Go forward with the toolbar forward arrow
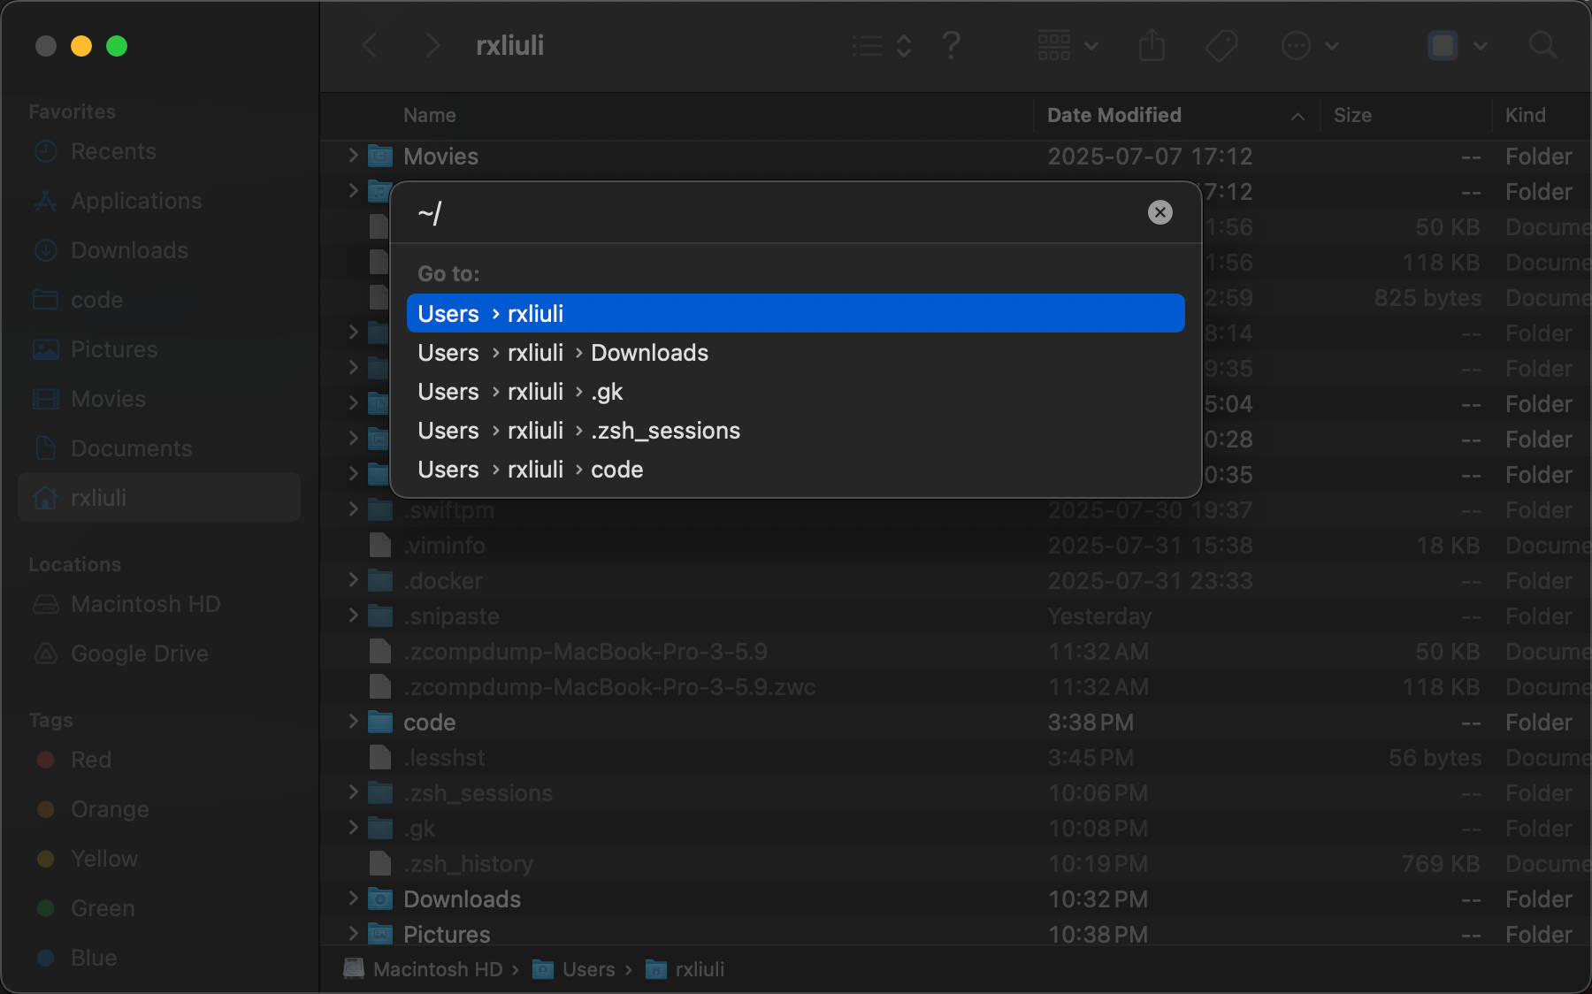Screen dimensions: 1592x994 432,45
